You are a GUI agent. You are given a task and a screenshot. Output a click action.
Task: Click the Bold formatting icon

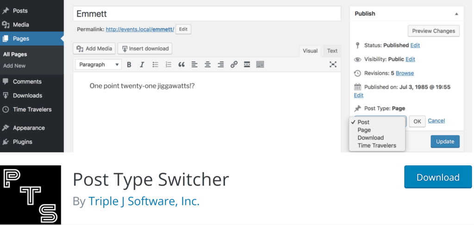(x=129, y=64)
